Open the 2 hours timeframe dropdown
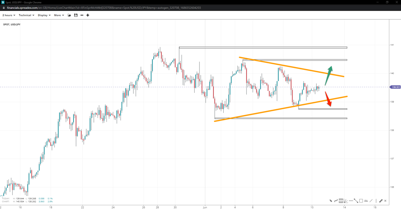 click(x=8, y=15)
